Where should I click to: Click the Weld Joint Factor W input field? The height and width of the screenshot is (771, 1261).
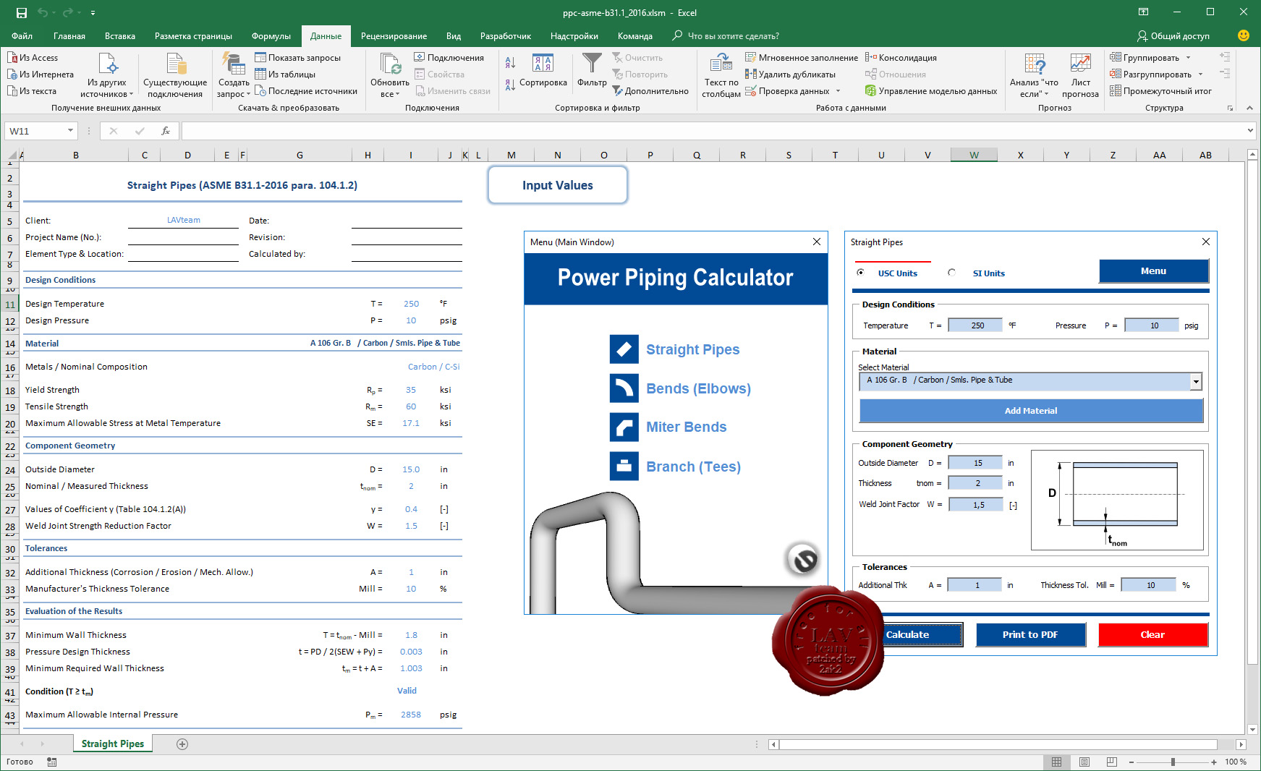(x=976, y=505)
